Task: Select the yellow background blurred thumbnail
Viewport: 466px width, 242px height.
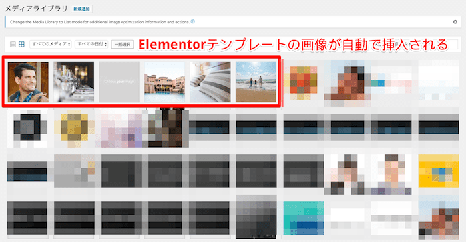Action: [439, 171]
